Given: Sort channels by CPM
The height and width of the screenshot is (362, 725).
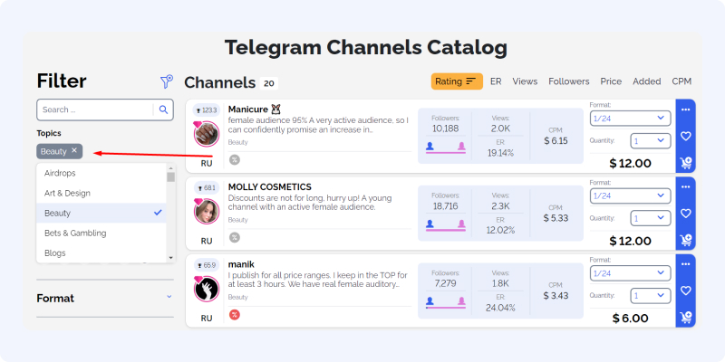Looking at the screenshot, I should (681, 81).
